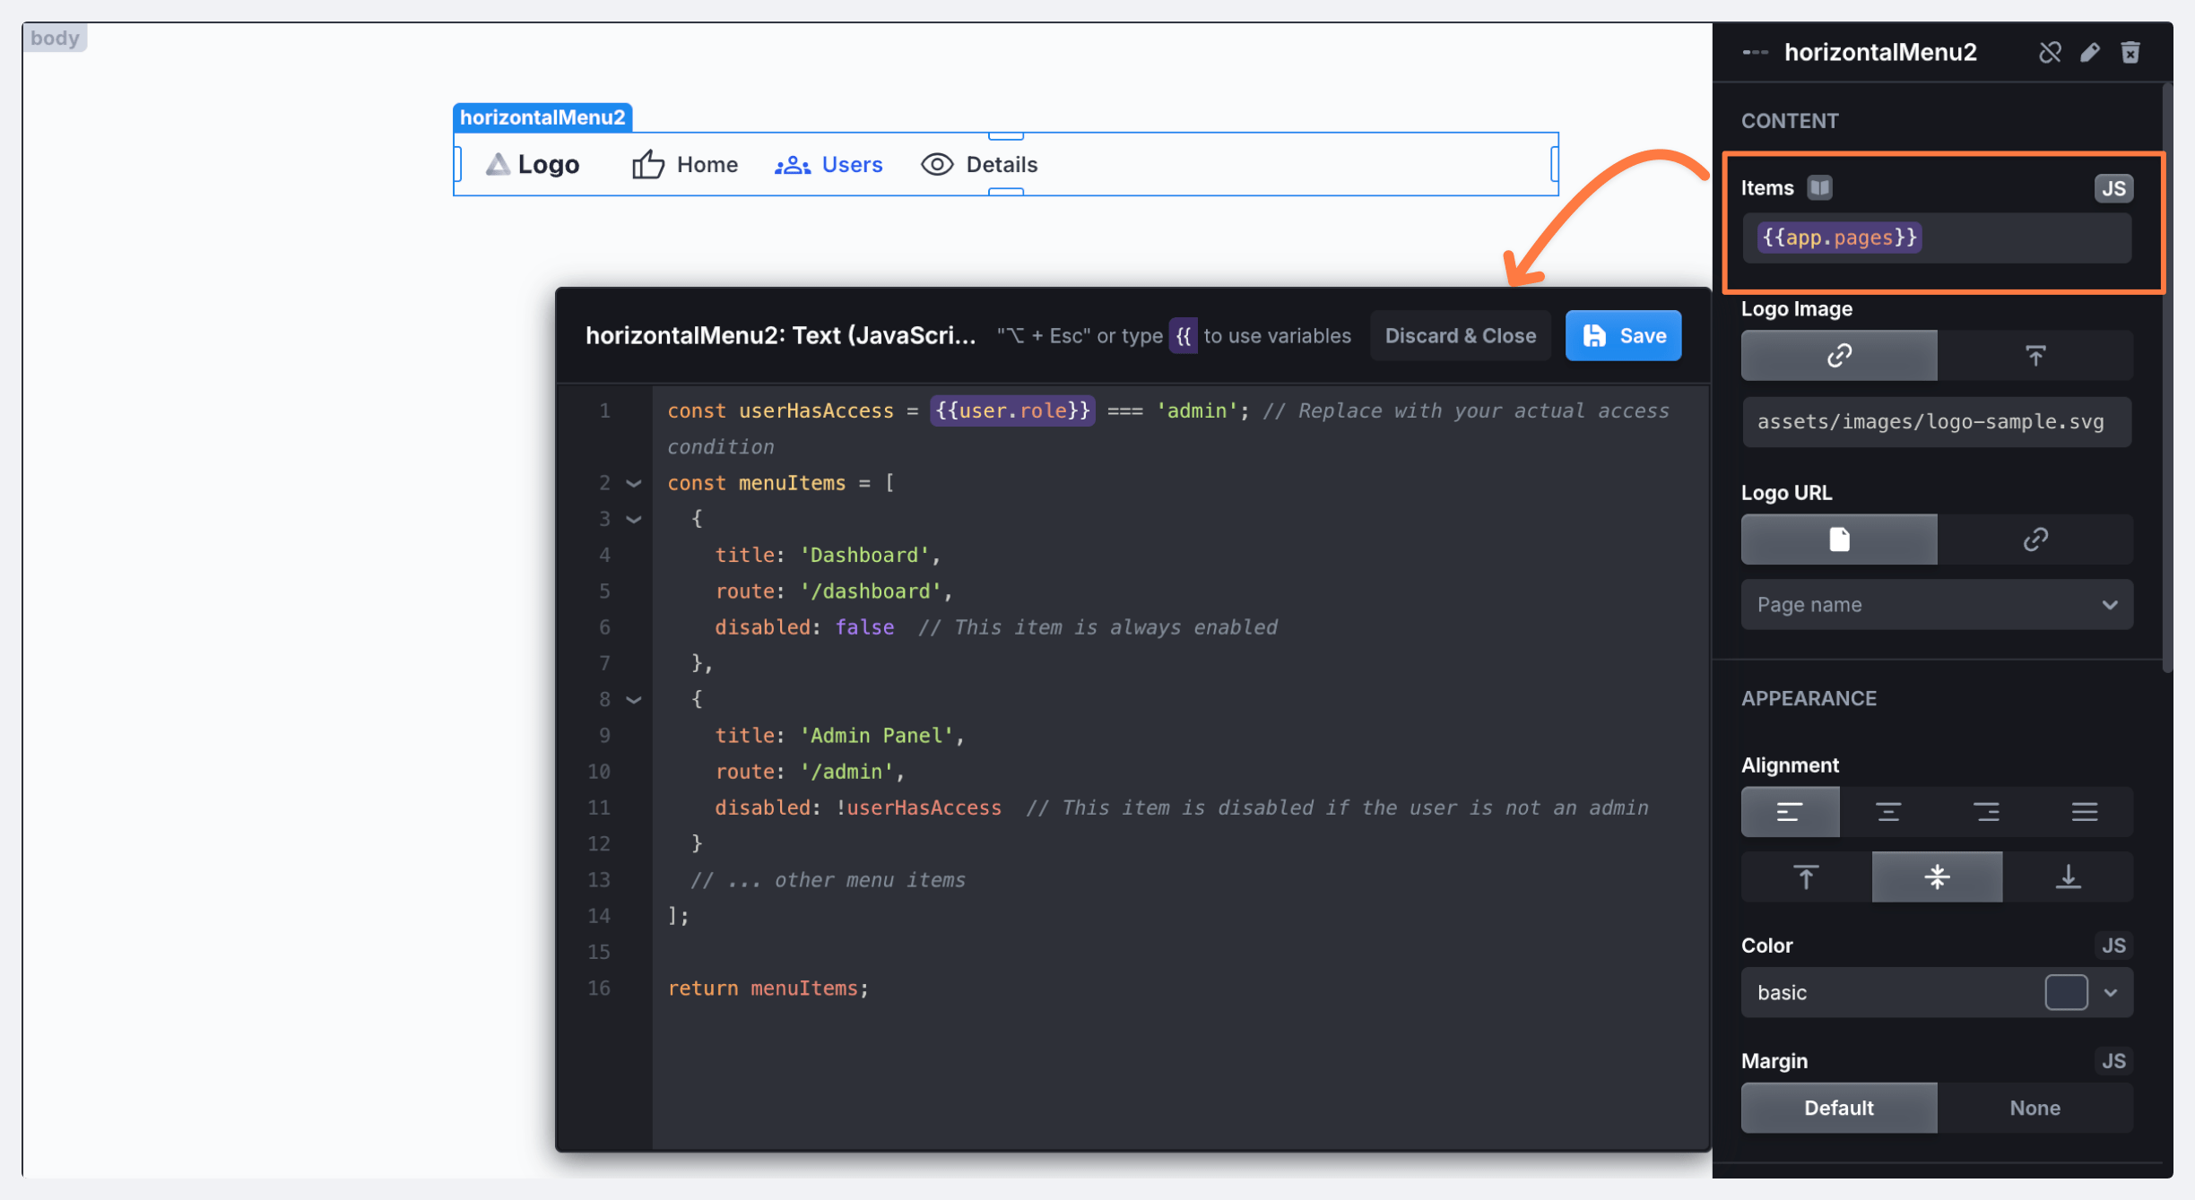Click the Items {{app.pages}} input field
This screenshot has height=1200, width=2195.
tap(1937, 238)
